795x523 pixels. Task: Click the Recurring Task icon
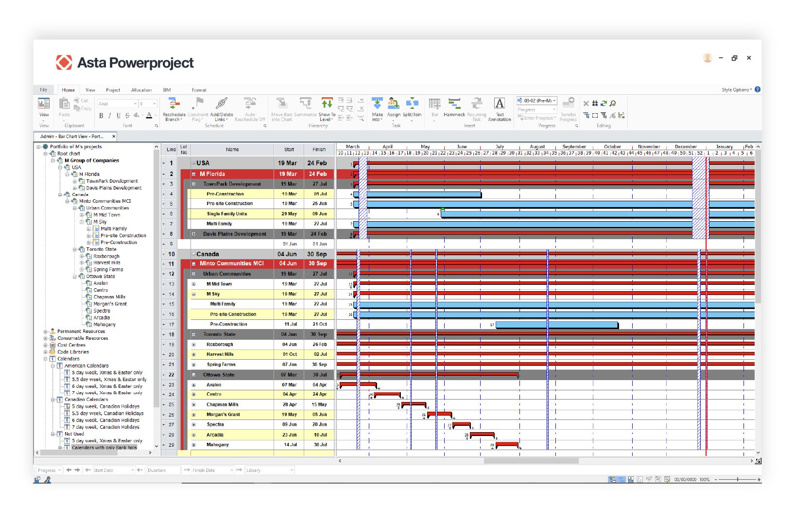pos(477,103)
